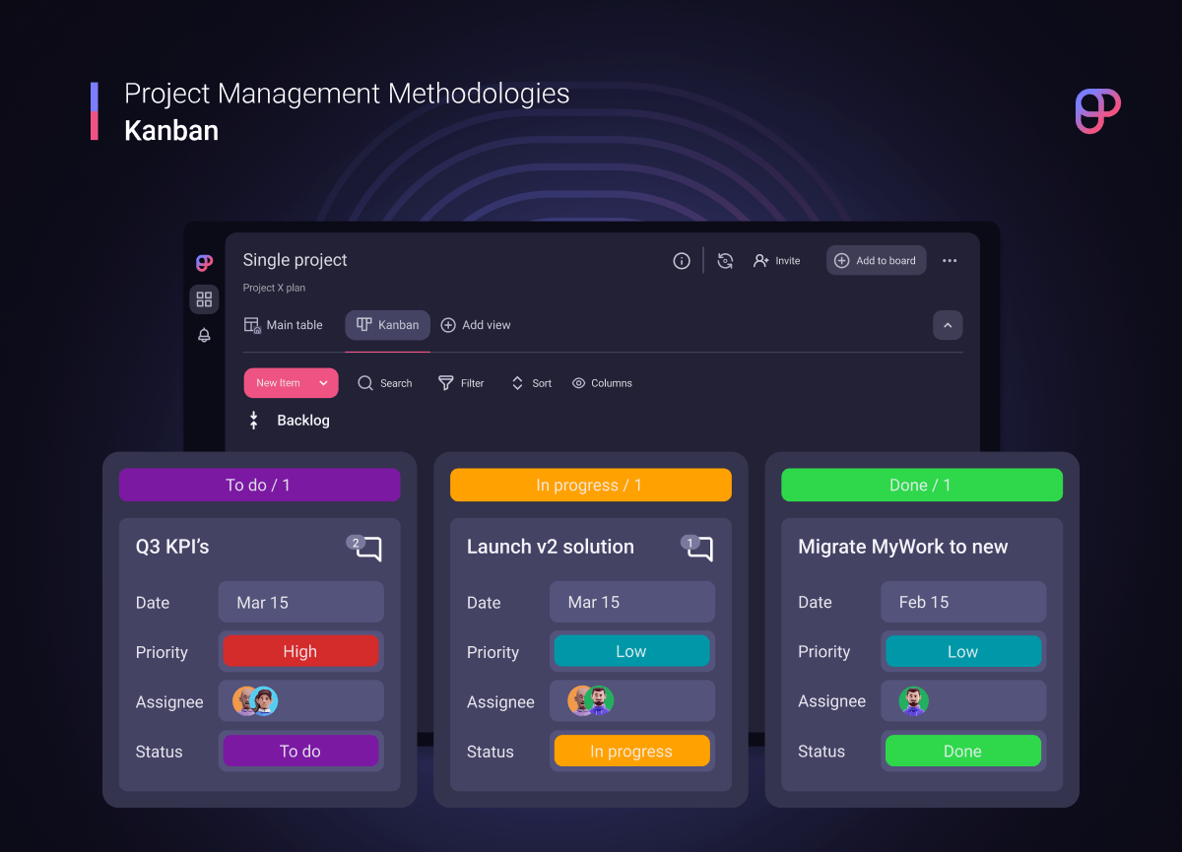Click the refresh activity icon in header
1182x852 pixels.
(725, 261)
